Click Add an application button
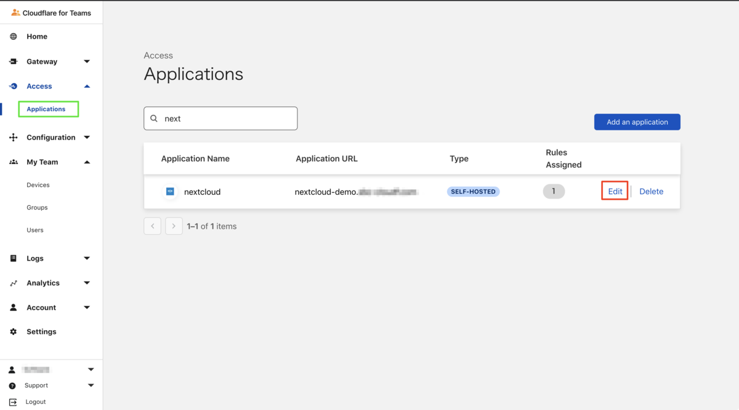Viewport: 739px width, 410px height. click(637, 122)
